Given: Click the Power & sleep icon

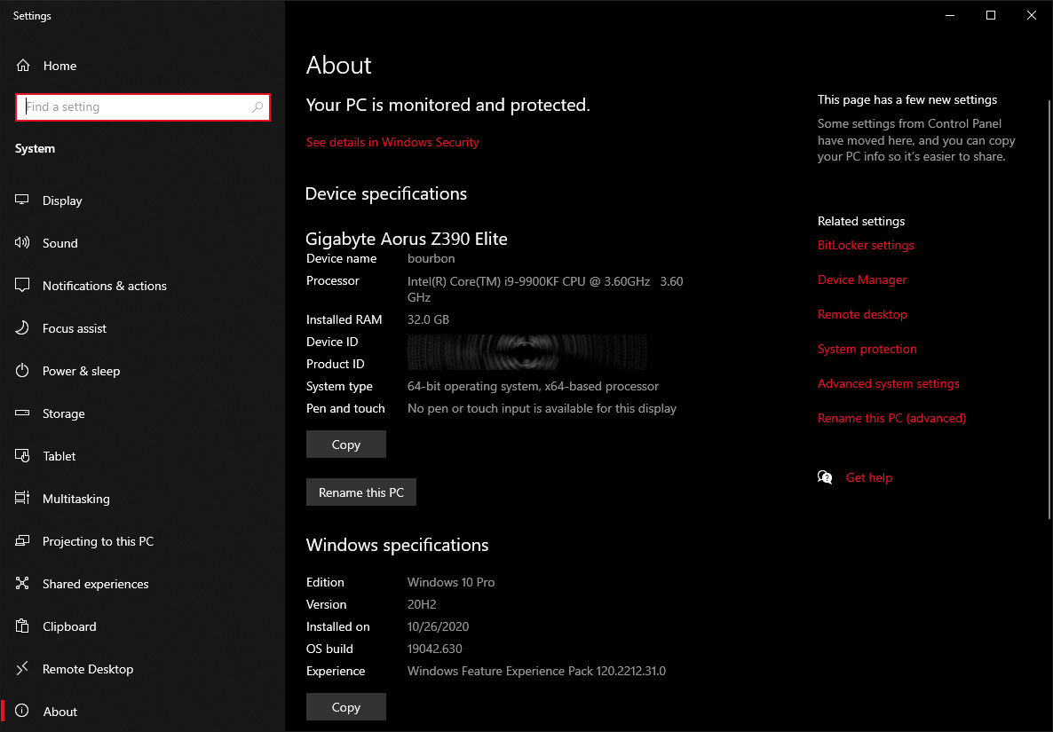Looking at the screenshot, I should tap(22, 370).
